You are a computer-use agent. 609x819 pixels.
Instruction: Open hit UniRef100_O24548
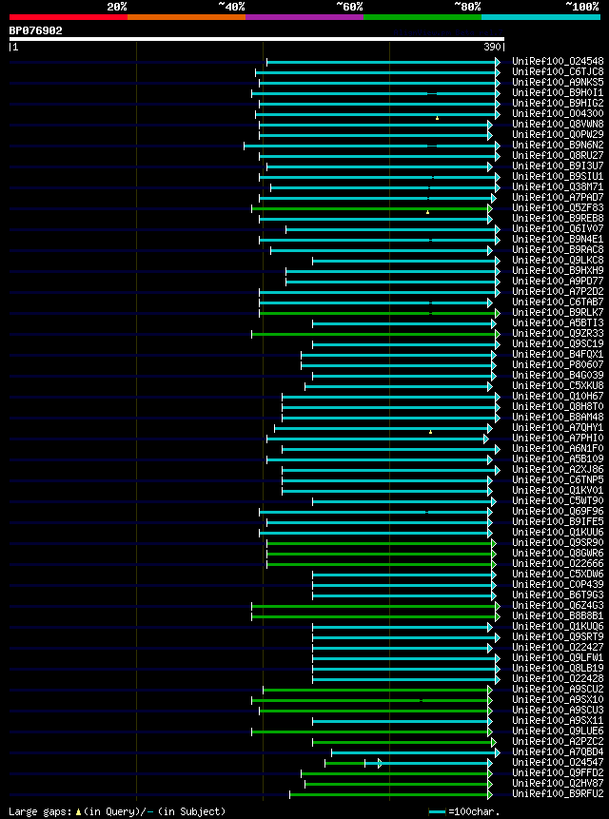[558, 61]
